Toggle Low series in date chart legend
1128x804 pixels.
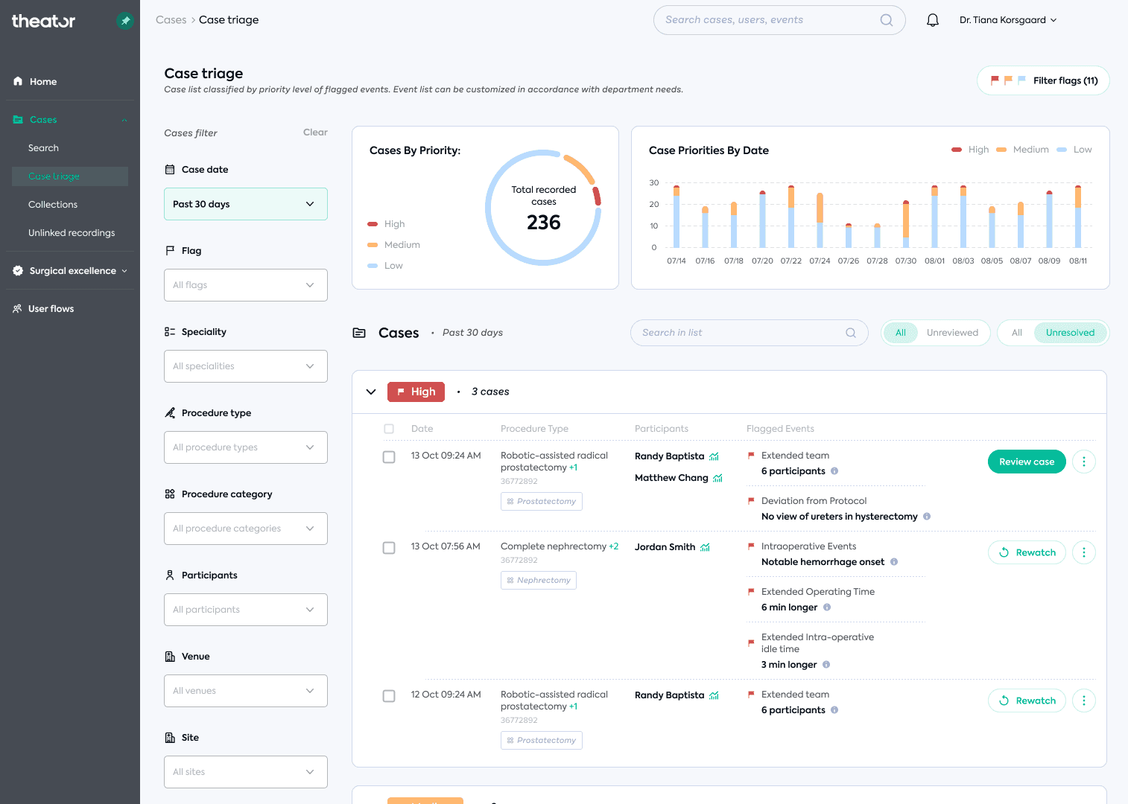click(x=1074, y=150)
